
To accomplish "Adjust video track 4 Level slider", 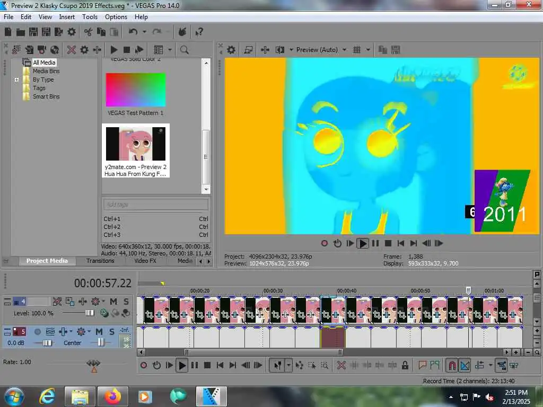I will 89,313.
